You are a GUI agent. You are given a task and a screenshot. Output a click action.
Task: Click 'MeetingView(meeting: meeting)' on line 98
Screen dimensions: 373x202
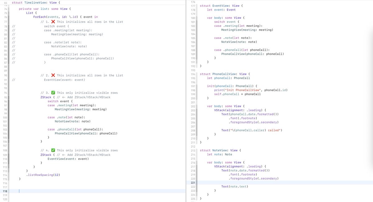(81, 109)
